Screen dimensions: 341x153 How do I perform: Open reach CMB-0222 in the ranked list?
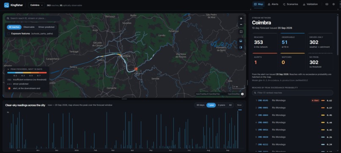(292, 145)
